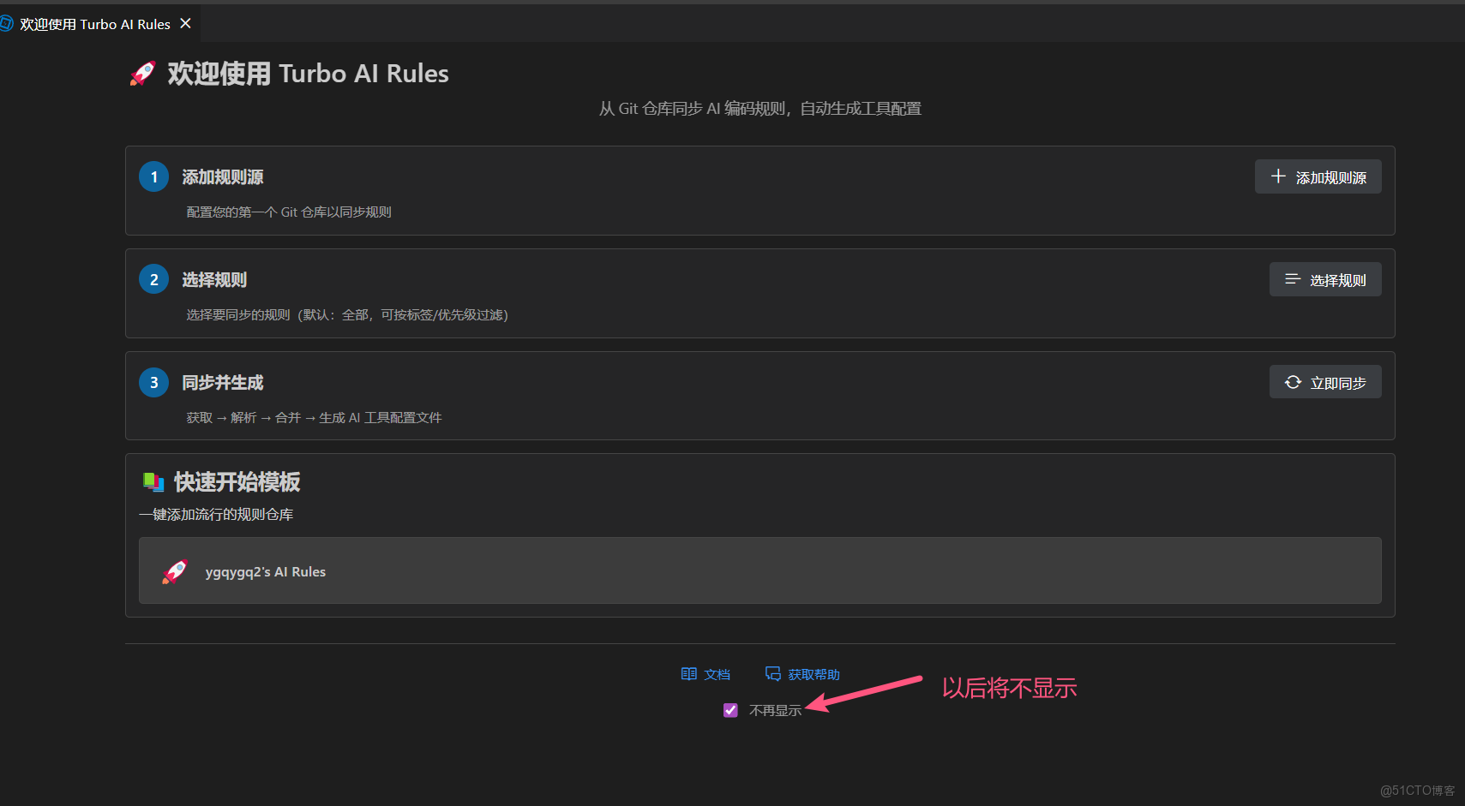This screenshot has height=806, width=1465.
Task: Click the 选择规则 button
Action: 1325,279
